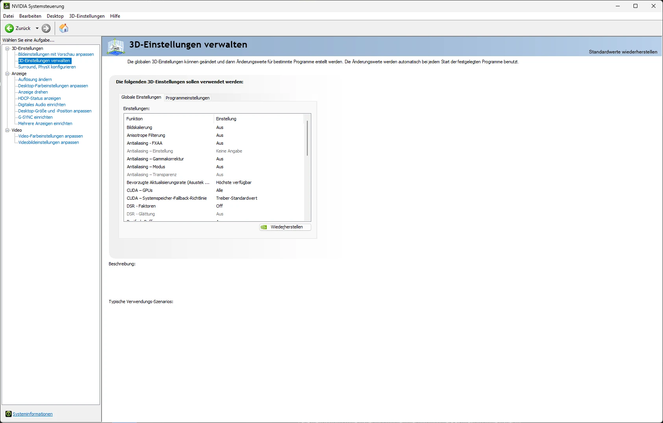Screen dimensions: 663x423
Task: Open HDCP-Status anzeigen
Action: click(39, 98)
